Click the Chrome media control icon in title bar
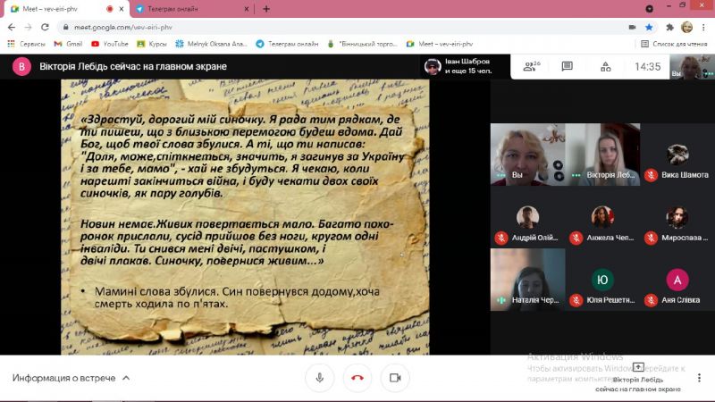This screenshot has width=715, height=402. (650, 9)
